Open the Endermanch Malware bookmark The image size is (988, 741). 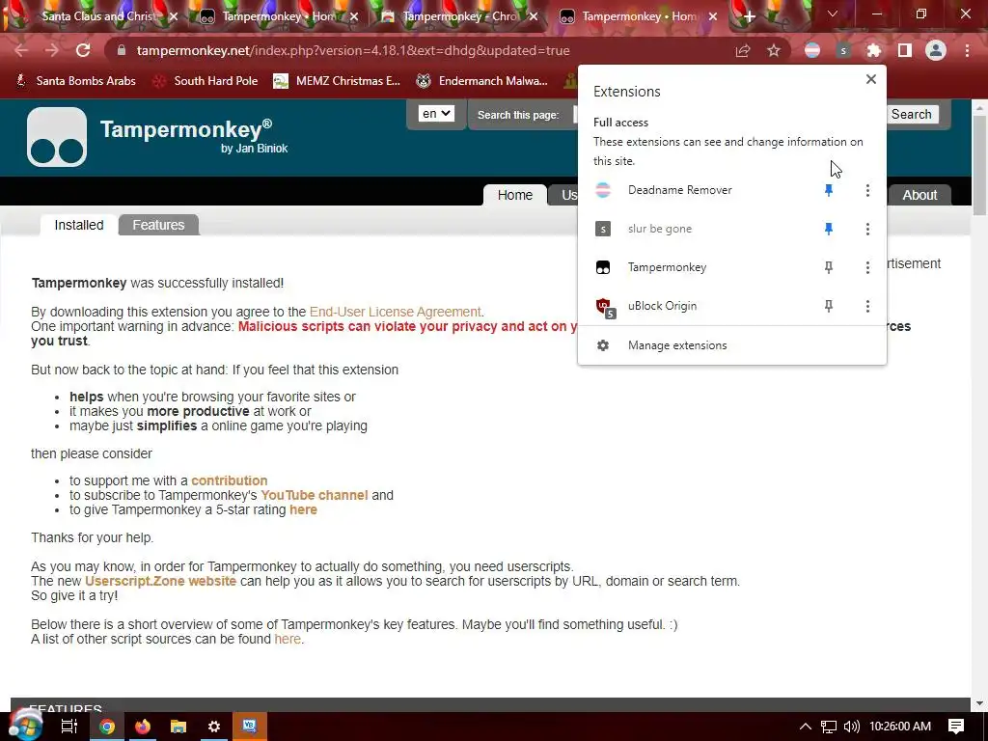481,81
